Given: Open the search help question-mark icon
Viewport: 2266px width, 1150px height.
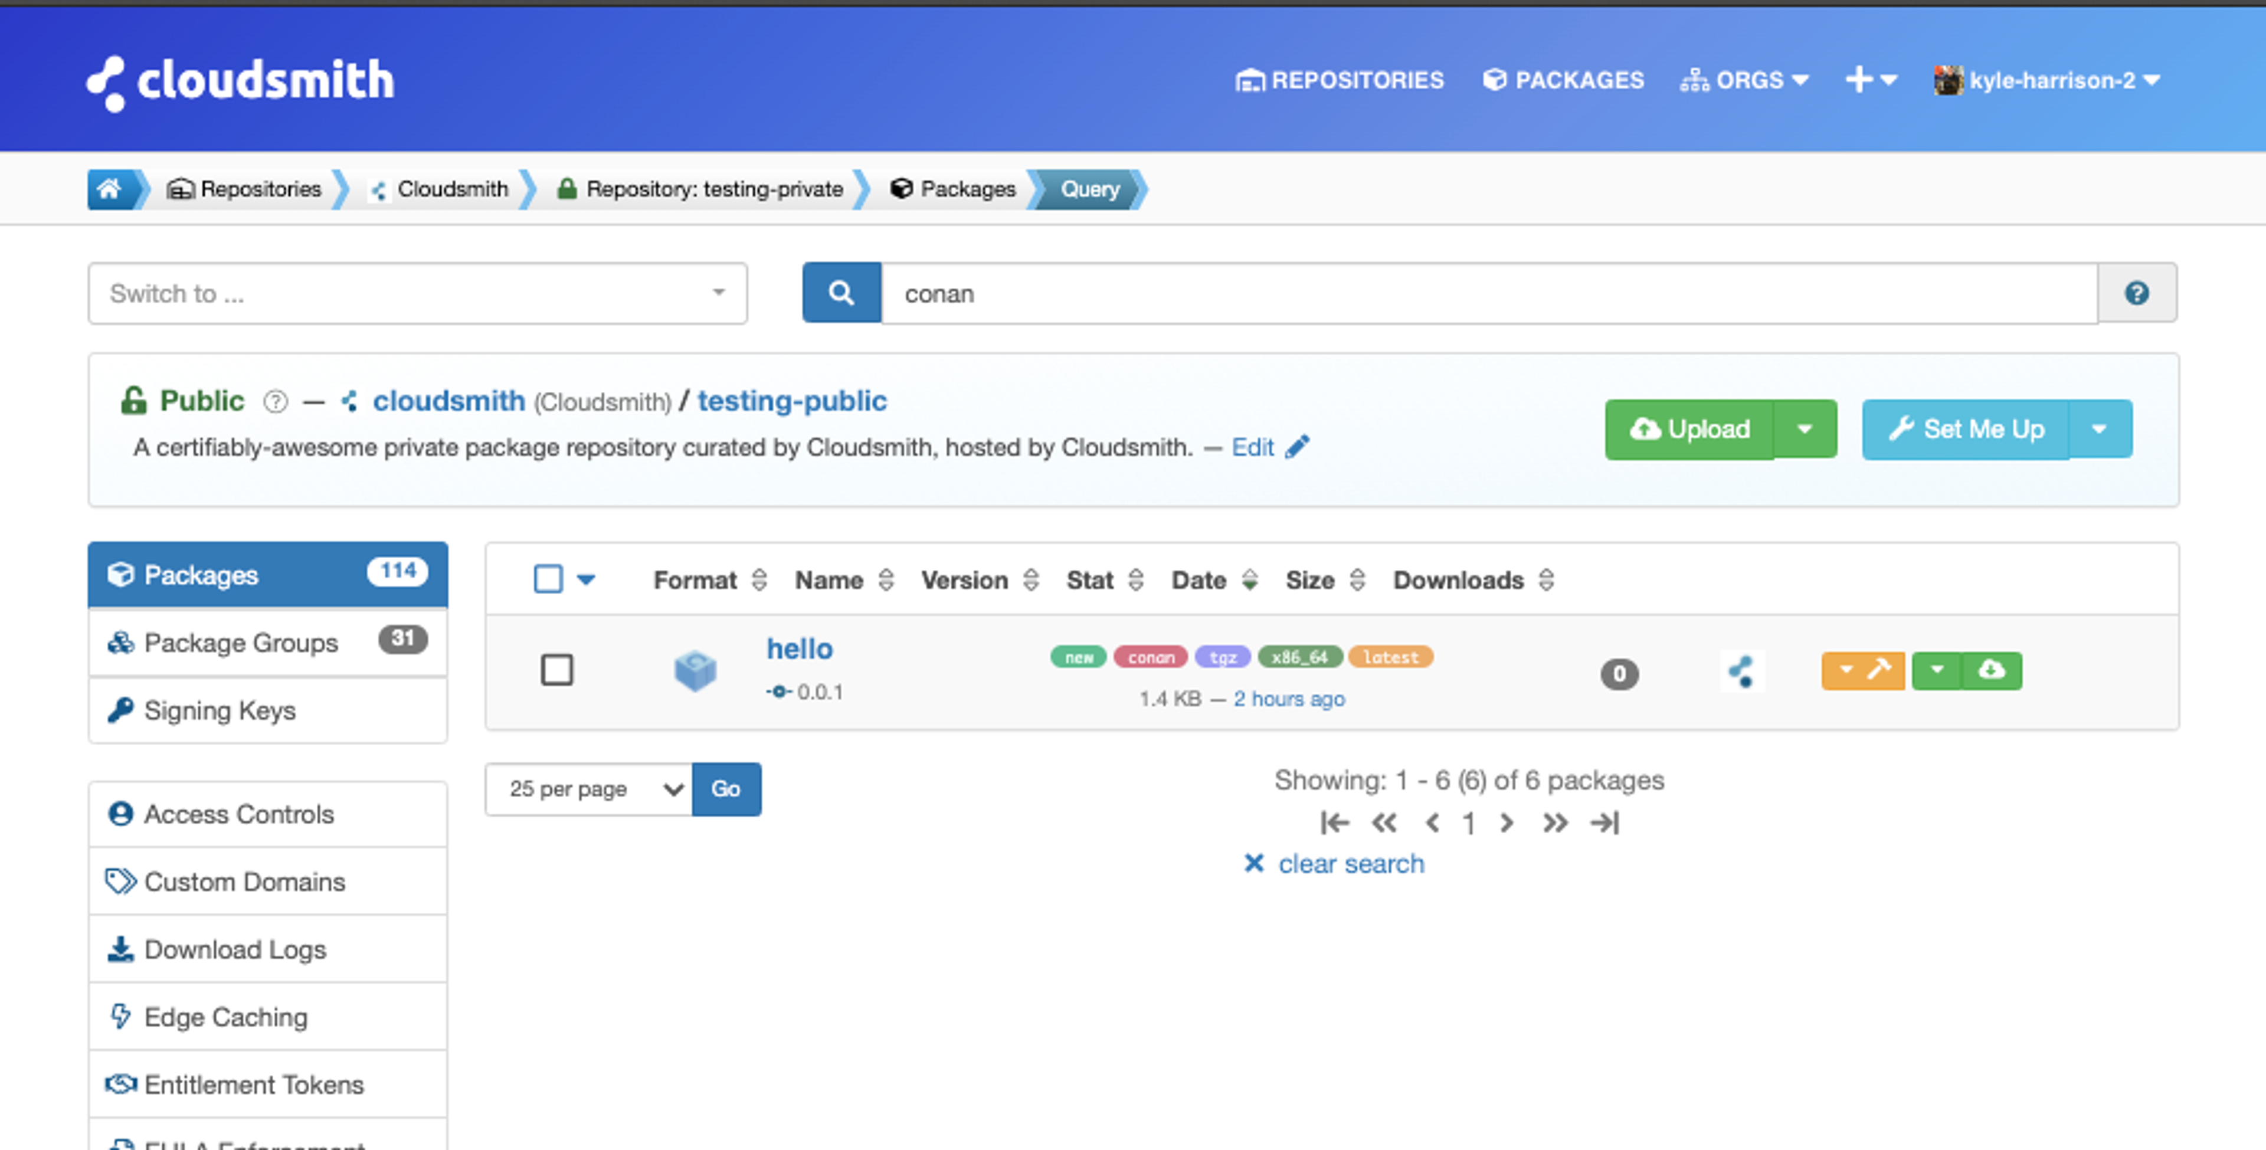Looking at the screenshot, I should click(2137, 293).
